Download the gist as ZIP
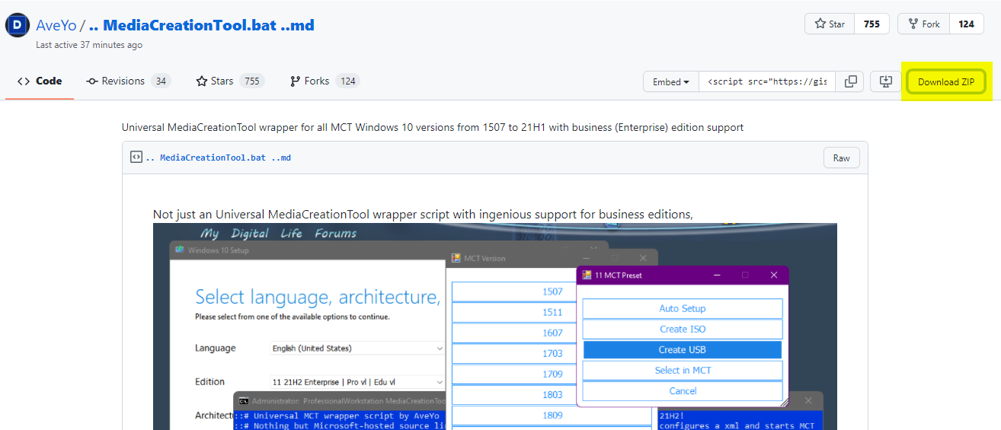The width and height of the screenshot is (1001, 430). [945, 81]
